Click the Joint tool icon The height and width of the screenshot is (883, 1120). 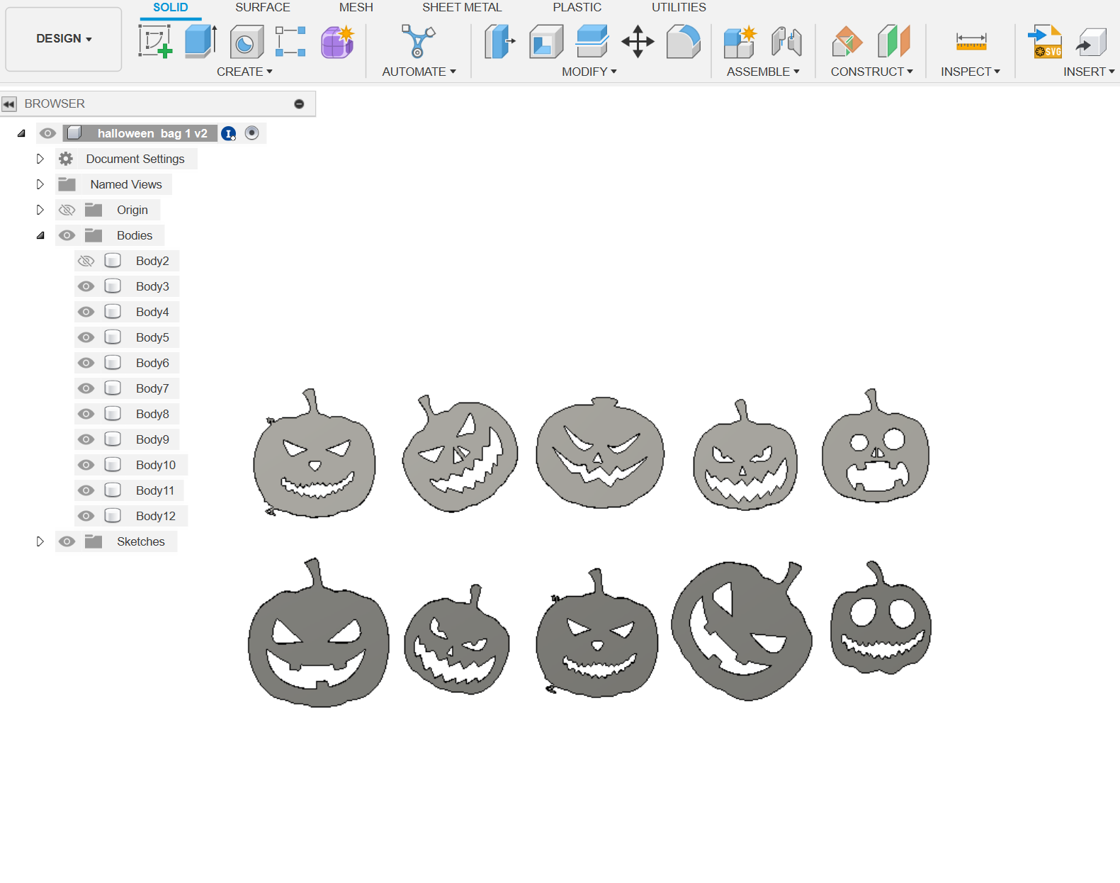tap(786, 42)
